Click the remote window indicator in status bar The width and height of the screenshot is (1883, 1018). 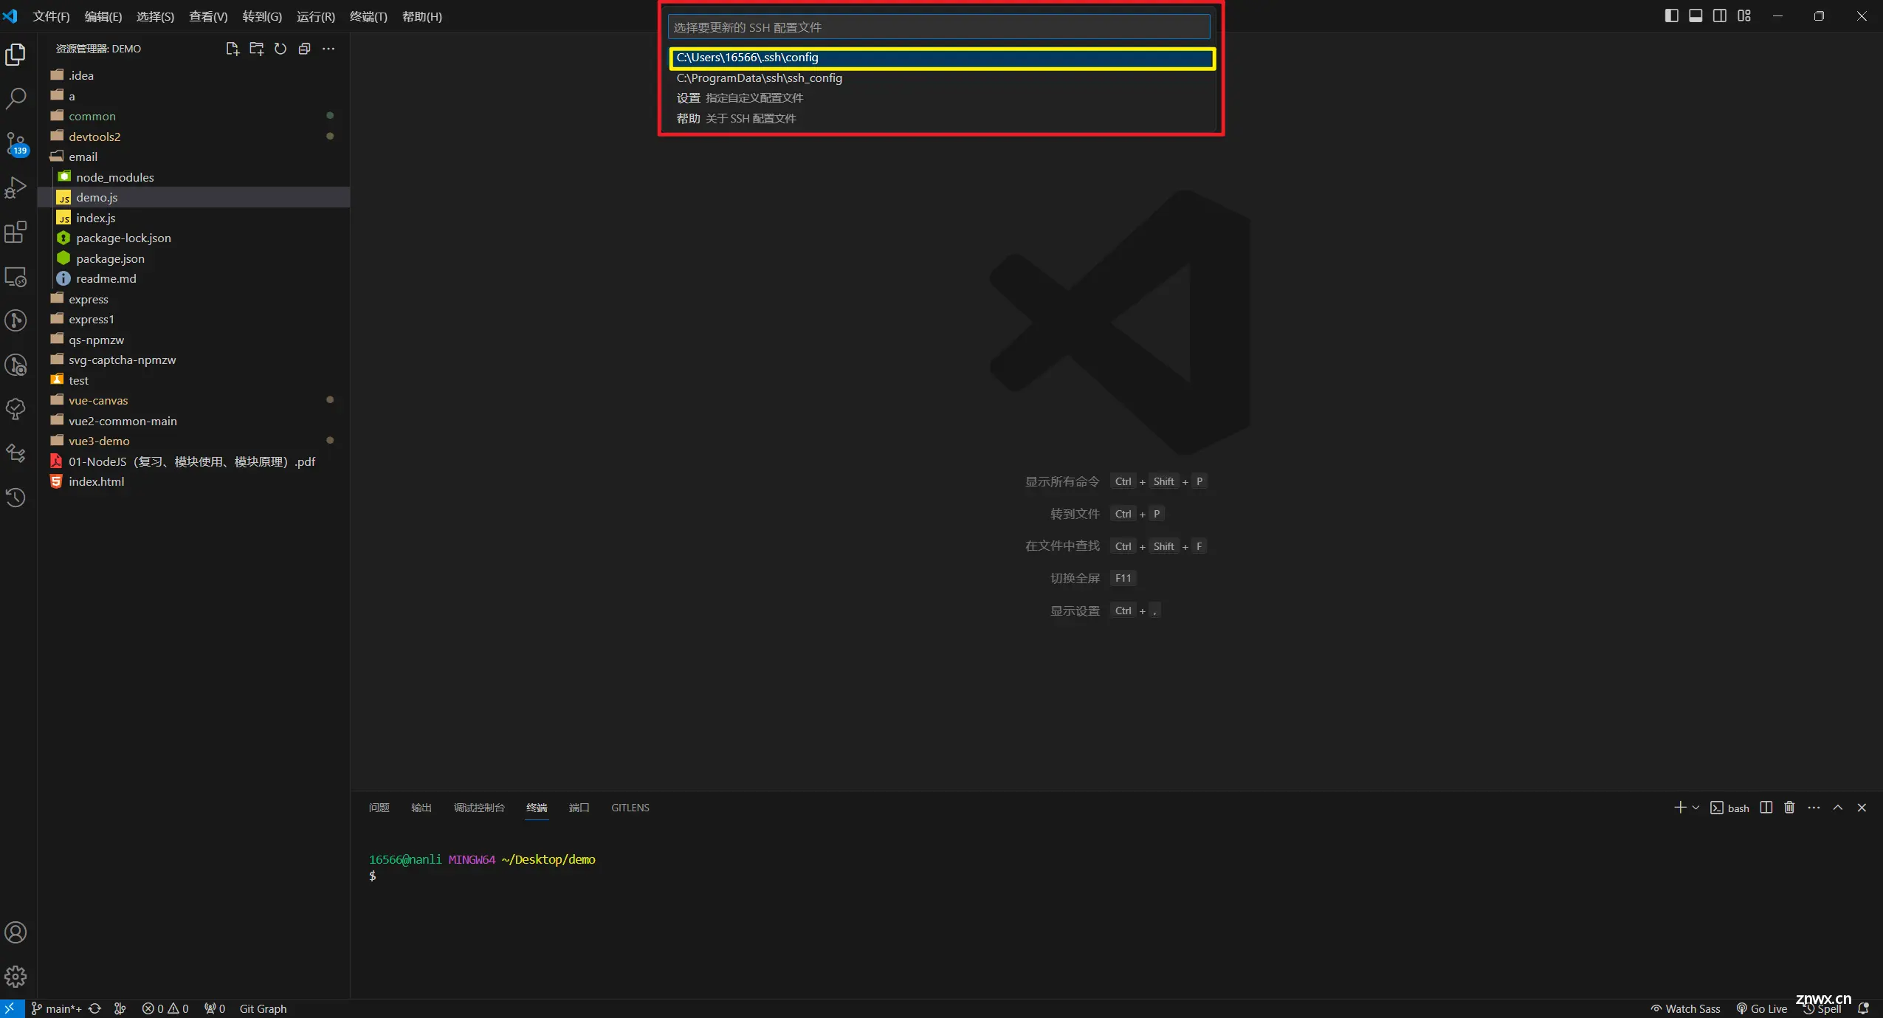point(12,1008)
